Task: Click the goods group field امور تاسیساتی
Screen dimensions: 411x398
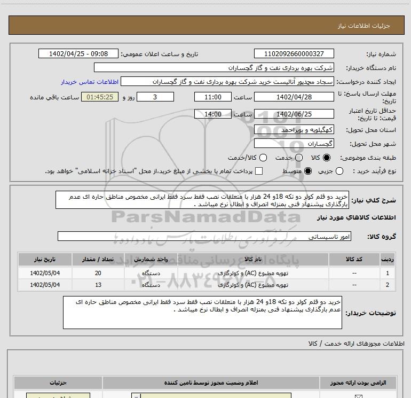Action: coord(204,236)
